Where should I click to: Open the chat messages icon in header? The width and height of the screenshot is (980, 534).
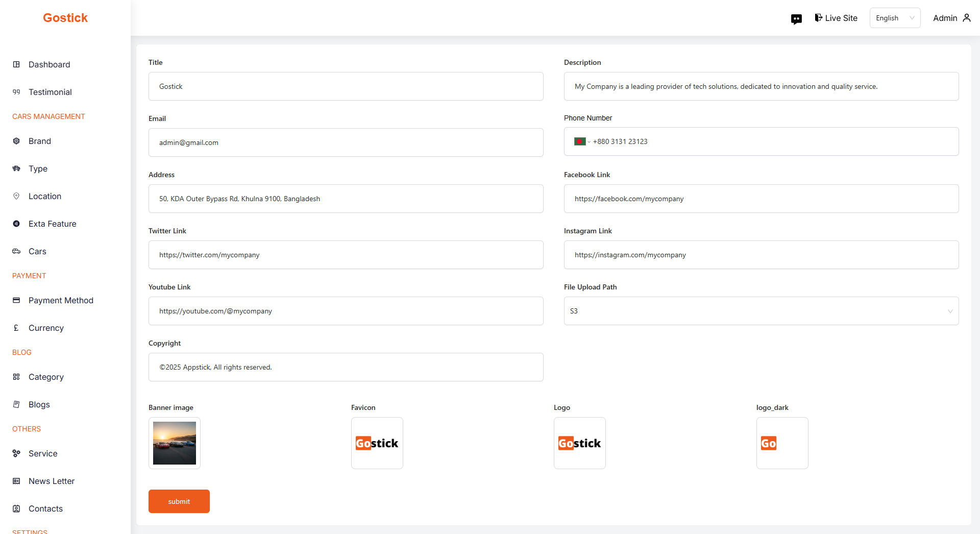[796, 19]
